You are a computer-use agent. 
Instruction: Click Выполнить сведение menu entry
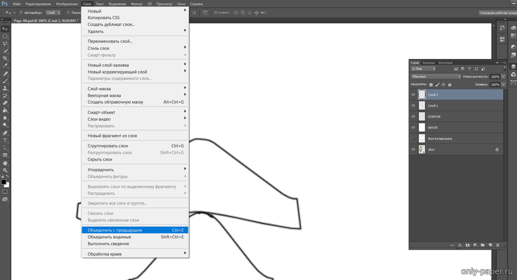coord(108,244)
